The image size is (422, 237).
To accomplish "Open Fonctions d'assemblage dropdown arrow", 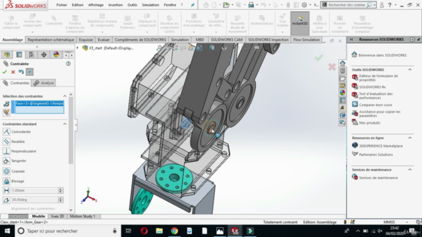I will (193, 32).
